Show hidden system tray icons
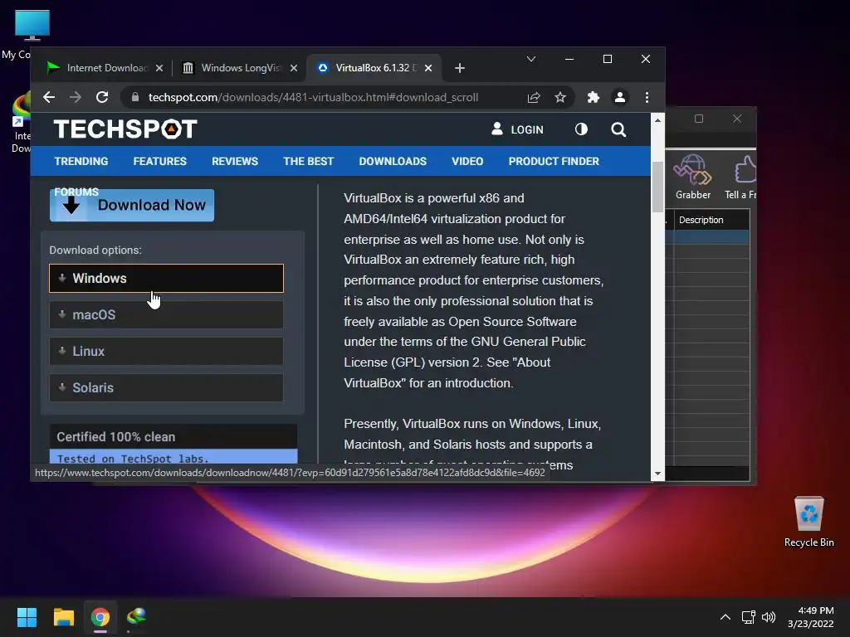850x637 pixels. coord(725,617)
